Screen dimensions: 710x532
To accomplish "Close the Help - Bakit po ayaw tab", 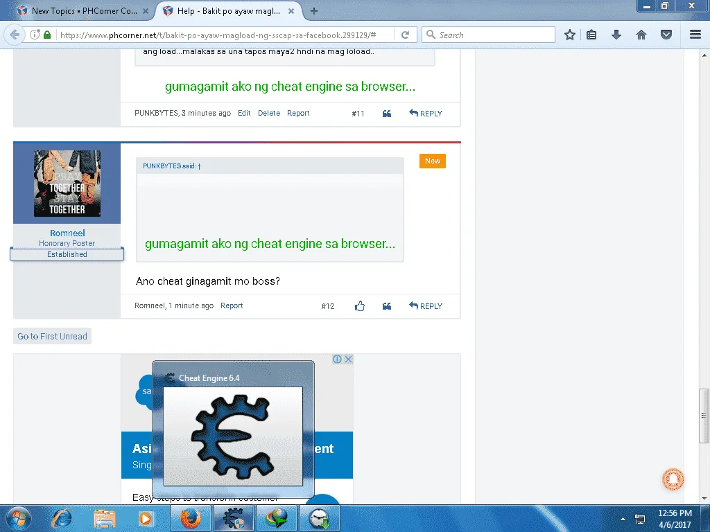I will 291,11.
